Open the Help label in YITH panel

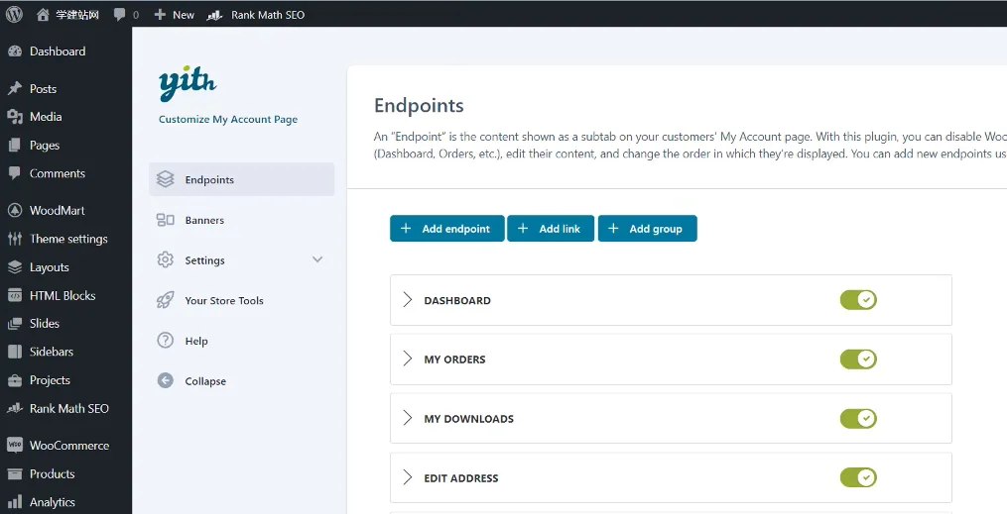[x=195, y=341]
